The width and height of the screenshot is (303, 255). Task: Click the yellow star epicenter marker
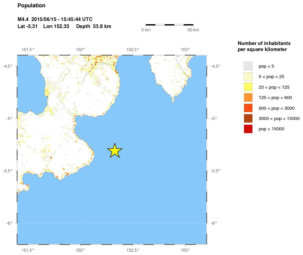tap(115, 151)
